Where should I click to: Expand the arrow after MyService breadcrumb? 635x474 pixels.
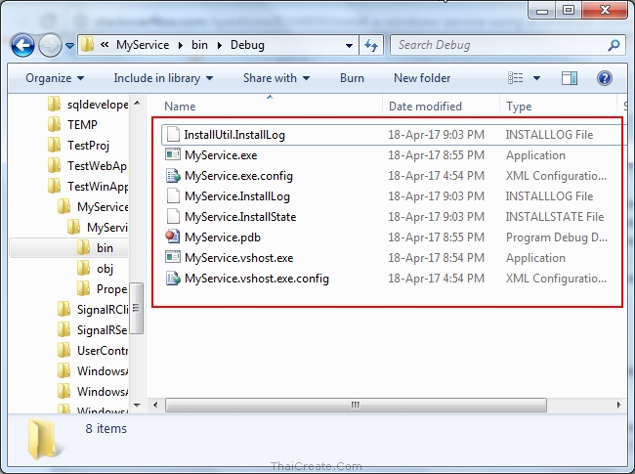pyautogui.click(x=180, y=45)
